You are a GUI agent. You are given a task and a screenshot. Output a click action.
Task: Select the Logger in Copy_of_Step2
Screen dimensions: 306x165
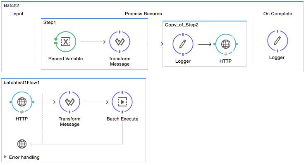pyautogui.click(x=183, y=45)
